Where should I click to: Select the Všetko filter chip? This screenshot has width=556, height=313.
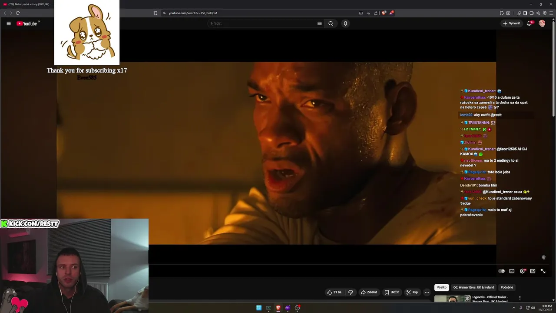(x=442, y=287)
